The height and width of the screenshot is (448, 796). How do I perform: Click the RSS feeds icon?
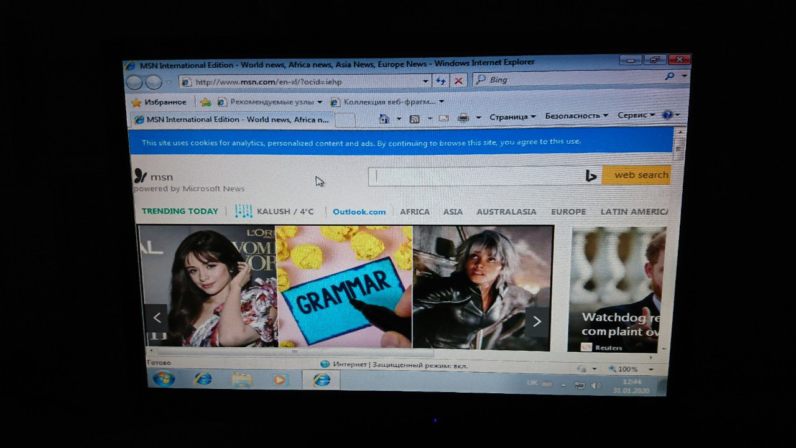point(415,118)
